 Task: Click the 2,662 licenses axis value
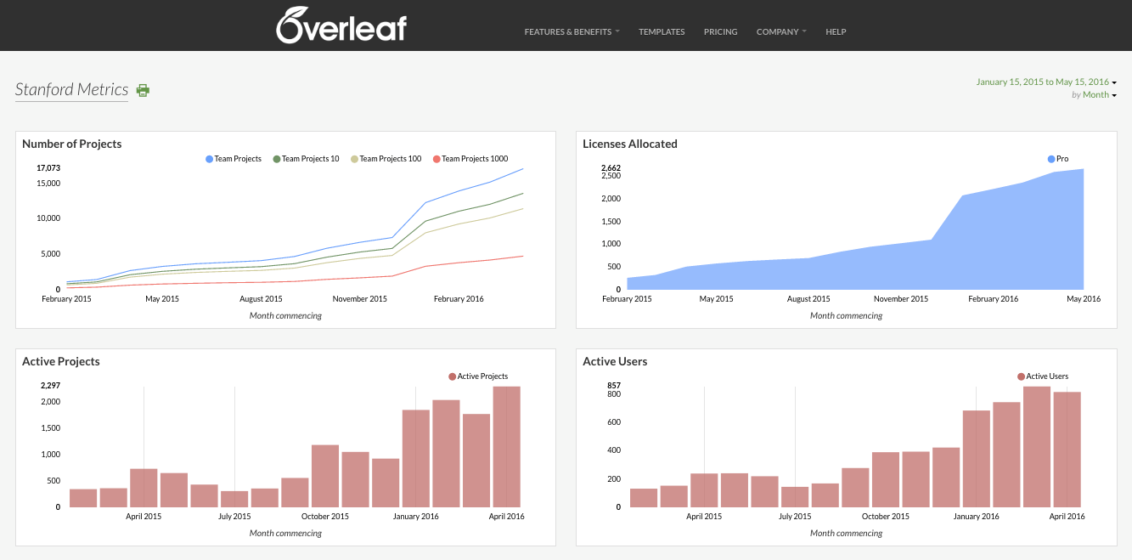(611, 168)
